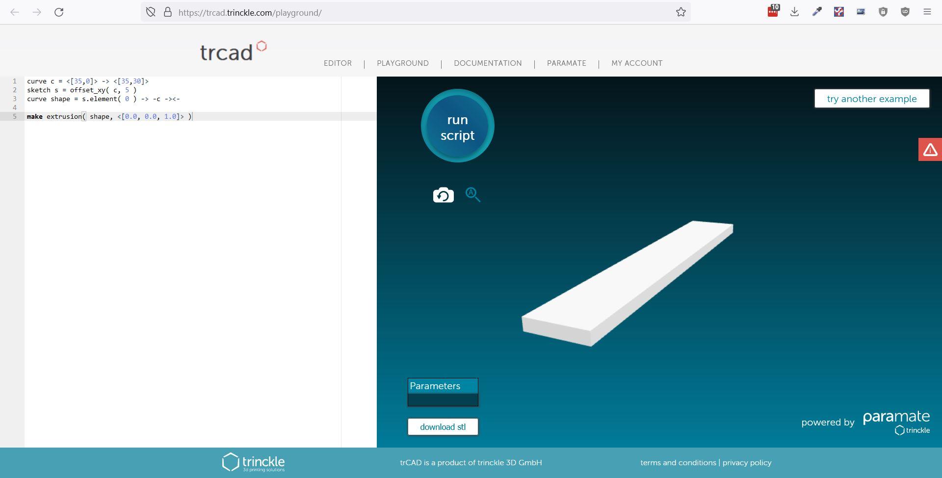Open the DOCUMENTATION menu item
The image size is (942, 478).
click(x=488, y=63)
